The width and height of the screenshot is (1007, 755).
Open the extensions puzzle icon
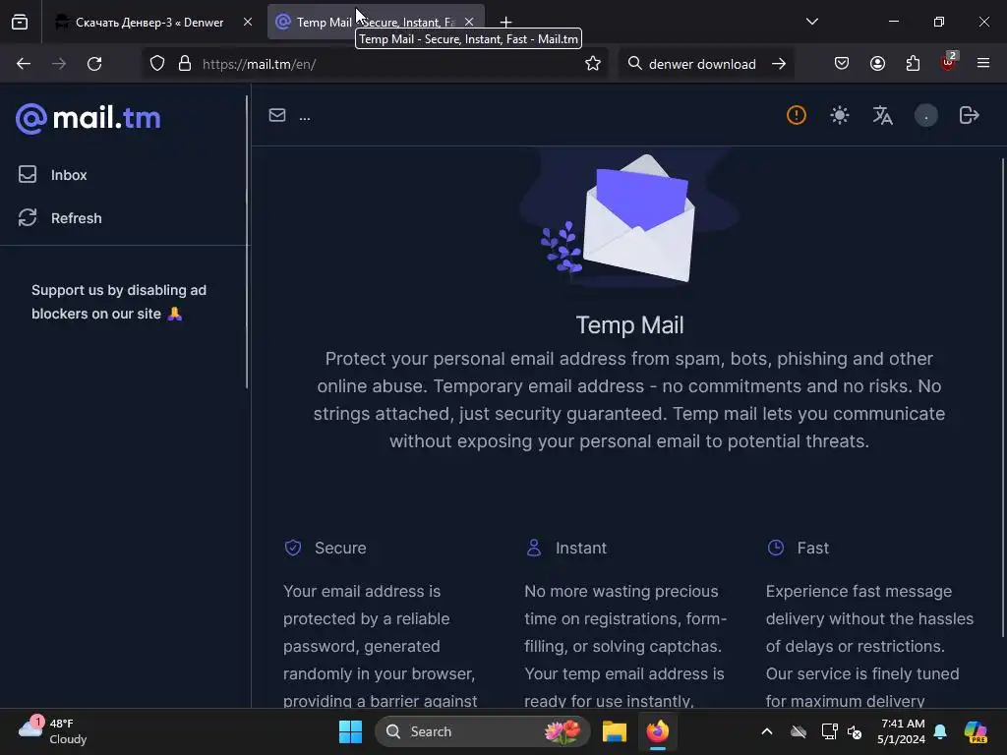tap(913, 64)
